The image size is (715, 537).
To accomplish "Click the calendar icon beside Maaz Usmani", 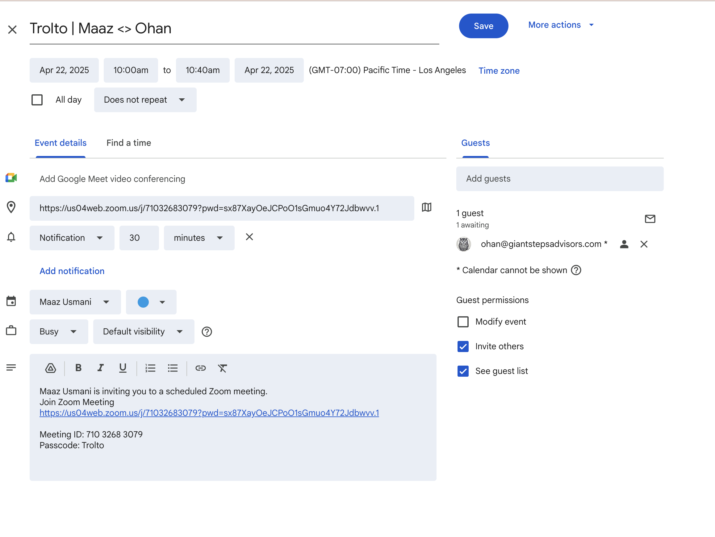I will [x=11, y=301].
